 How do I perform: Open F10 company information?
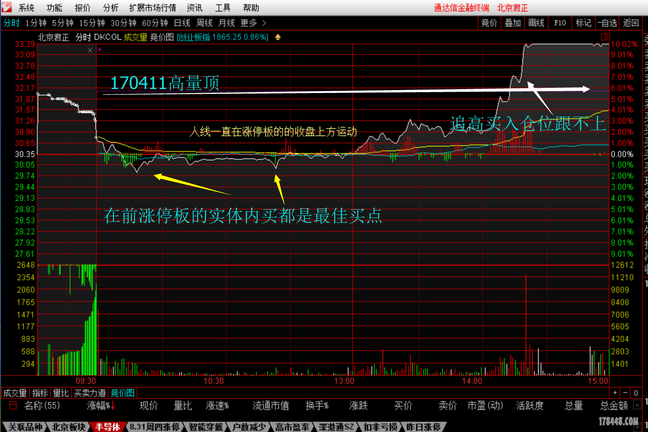point(560,23)
